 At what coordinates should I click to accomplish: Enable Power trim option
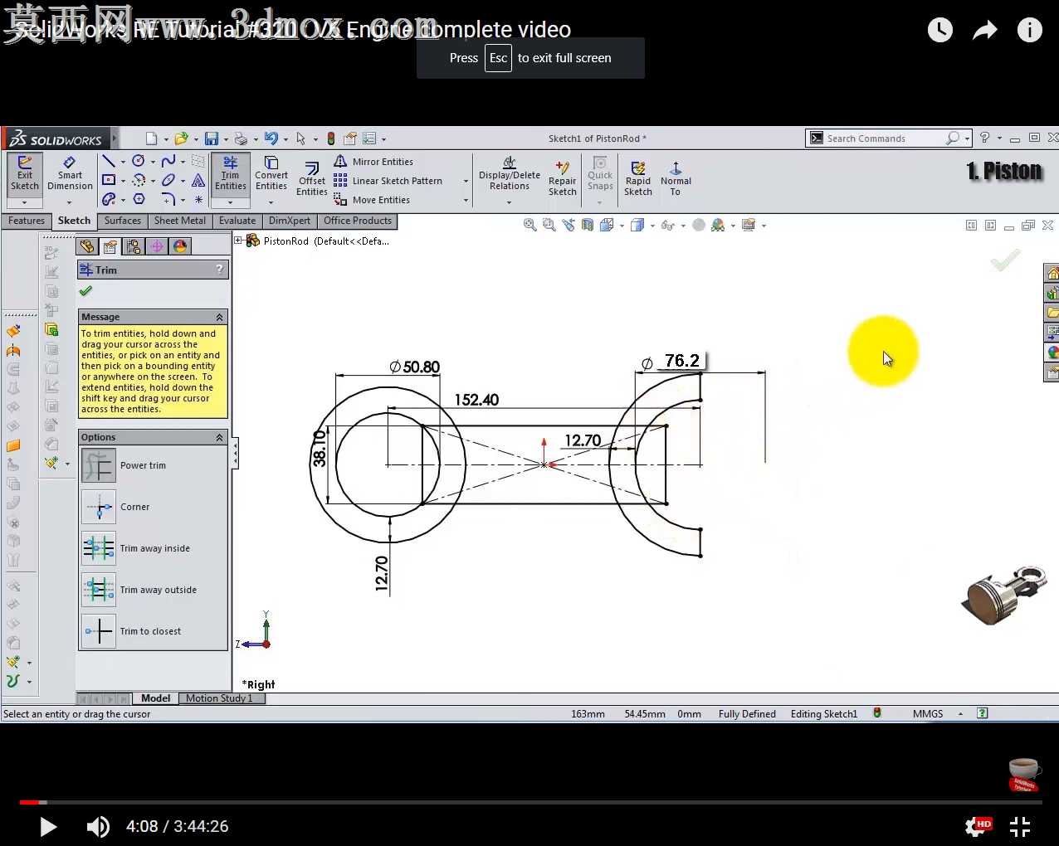[99, 465]
